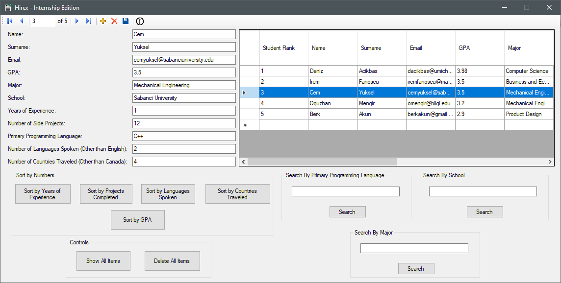Add new record plus icon
561x283 pixels.
coord(103,21)
